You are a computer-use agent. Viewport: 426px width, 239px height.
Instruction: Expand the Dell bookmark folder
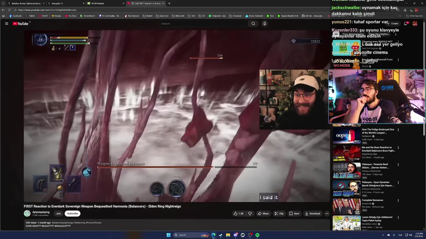(x=191, y=16)
